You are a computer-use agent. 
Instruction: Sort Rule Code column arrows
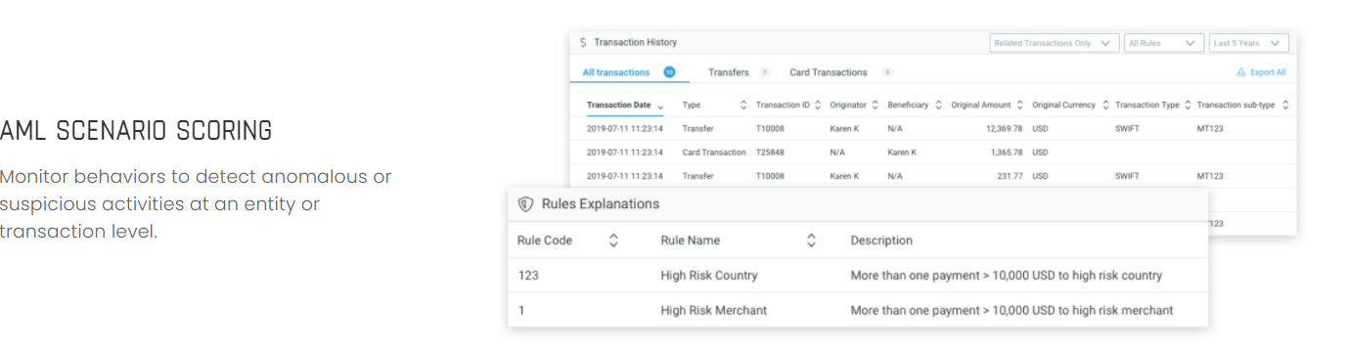click(x=613, y=240)
